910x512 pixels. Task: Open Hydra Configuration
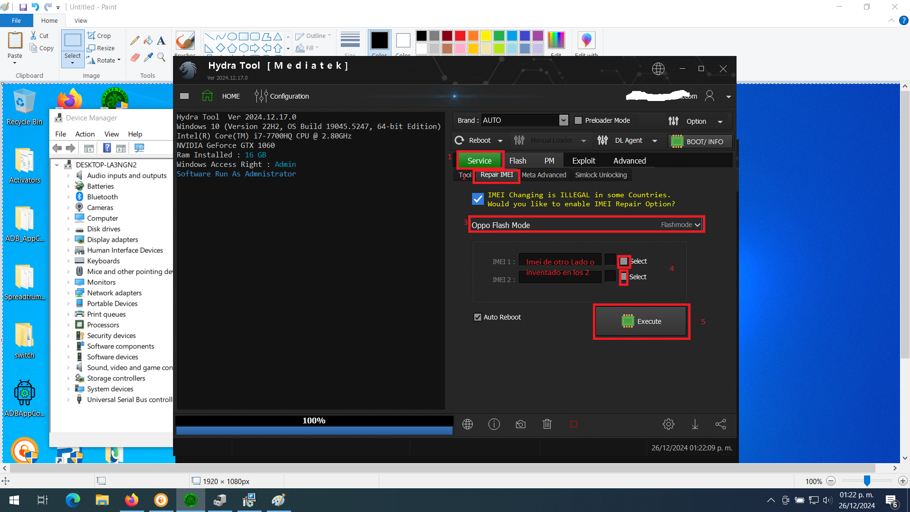(x=282, y=96)
